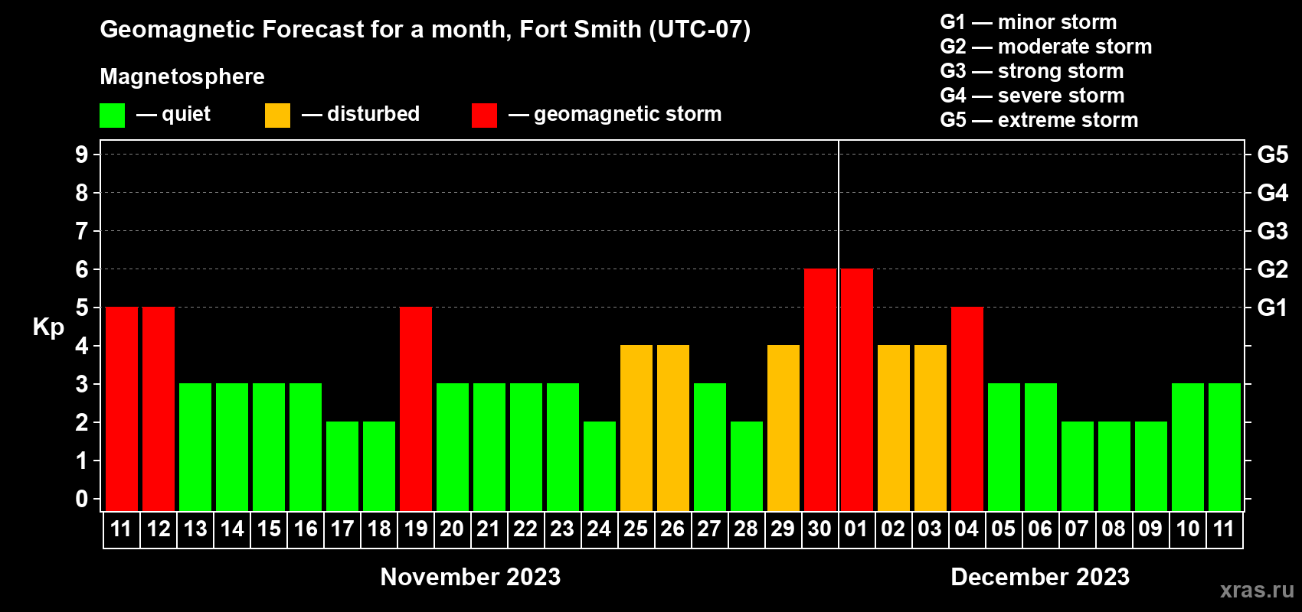Click date label 22 on the axis

(525, 529)
